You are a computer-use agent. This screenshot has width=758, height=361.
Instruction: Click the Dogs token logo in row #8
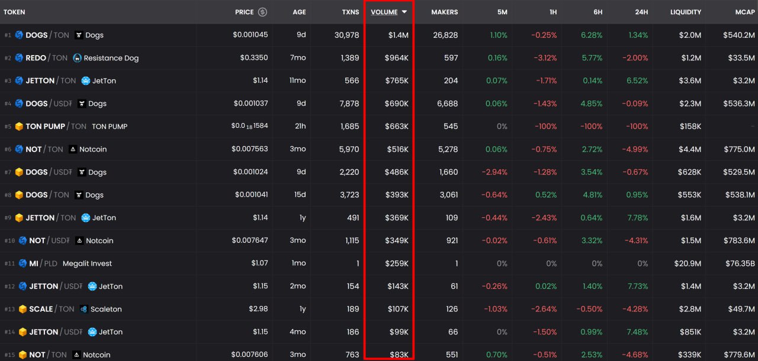point(78,195)
